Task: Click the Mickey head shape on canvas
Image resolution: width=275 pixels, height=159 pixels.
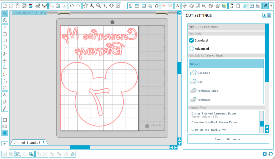Action: (x=99, y=94)
